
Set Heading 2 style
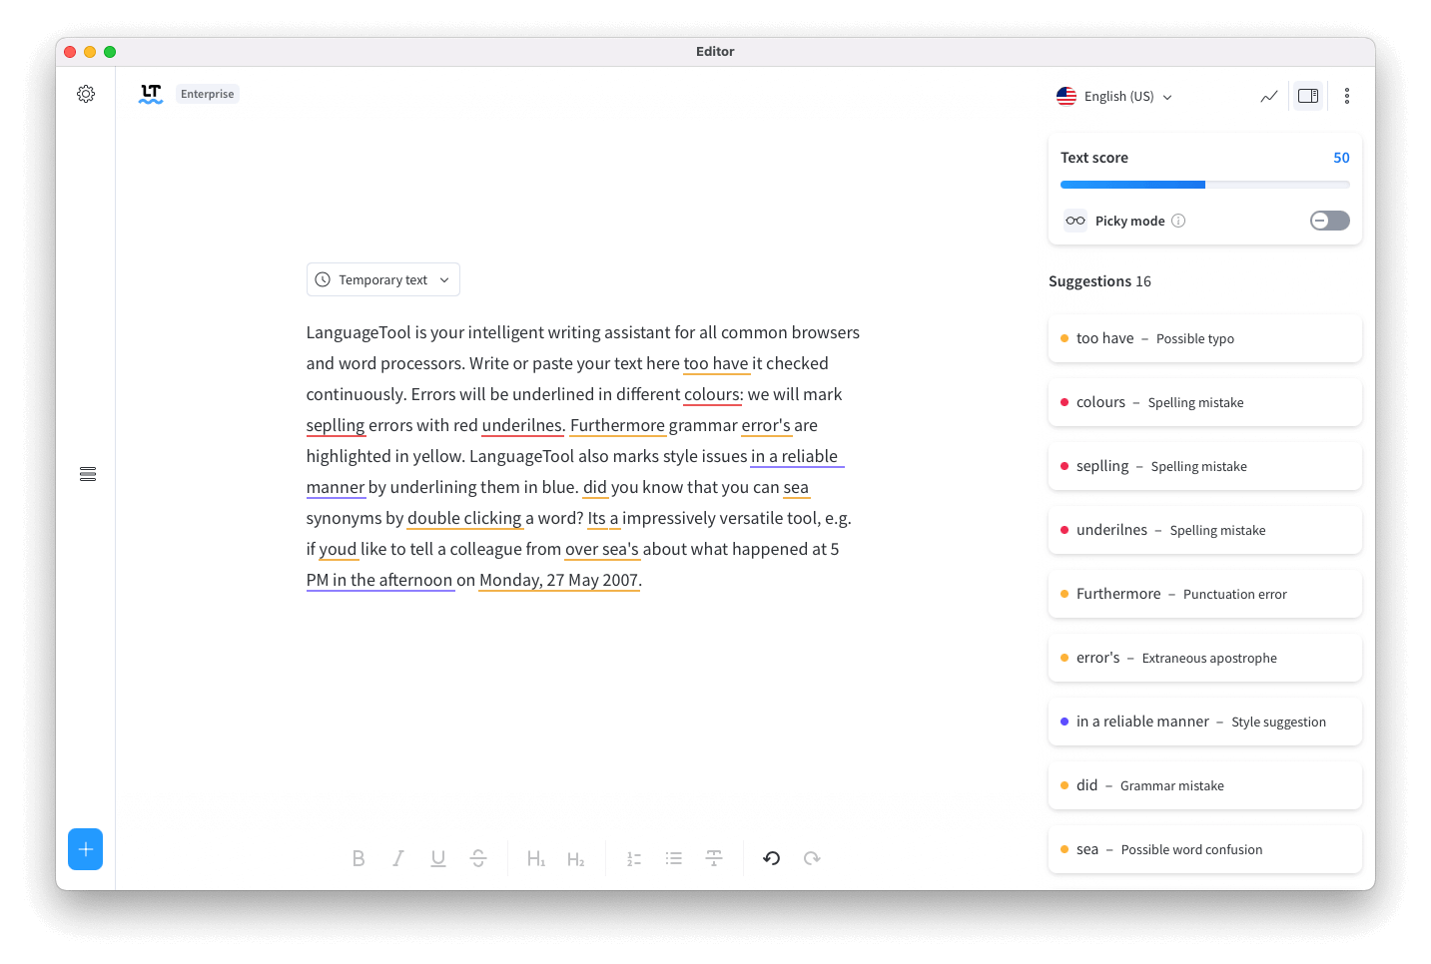(x=576, y=858)
